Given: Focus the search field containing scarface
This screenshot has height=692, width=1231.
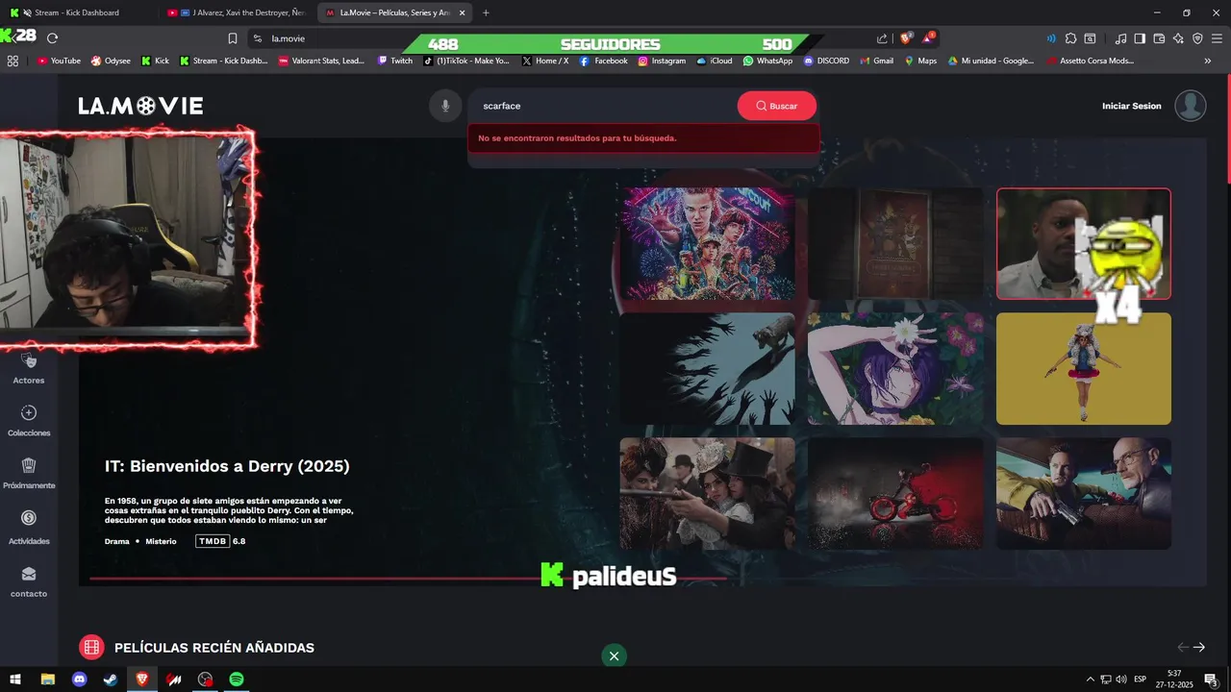Looking at the screenshot, I should (x=603, y=106).
